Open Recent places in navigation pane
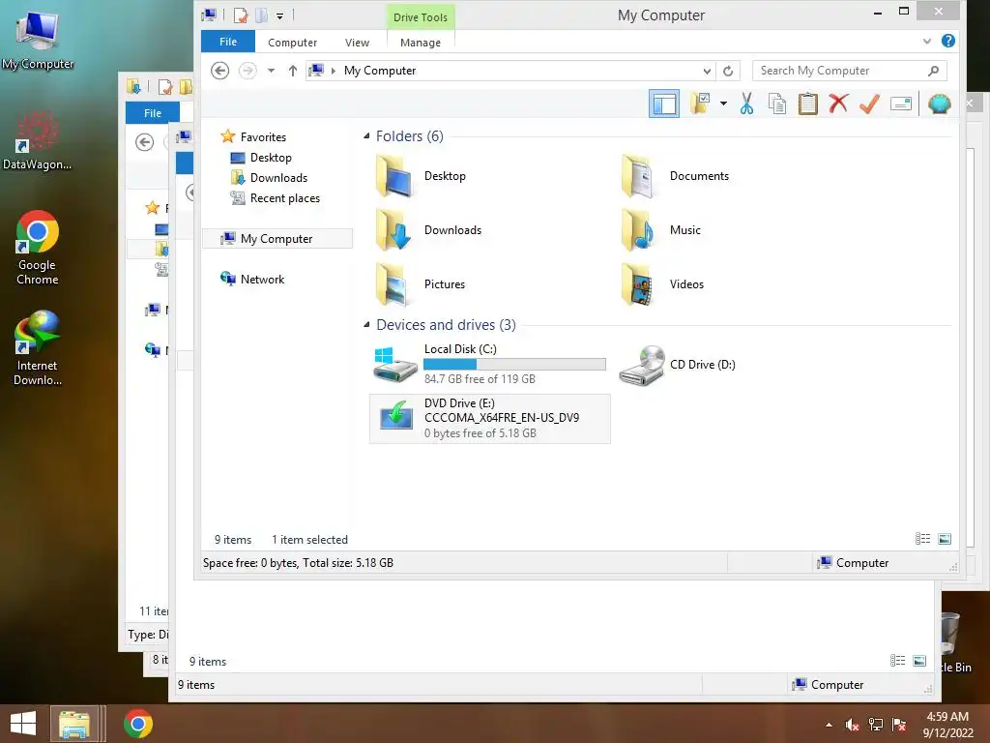The width and height of the screenshot is (990, 743). (x=276, y=197)
